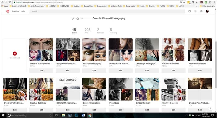Expand the bookmarks overflow chevron
The width and height of the screenshot is (217, 118).
coord(196,6)
